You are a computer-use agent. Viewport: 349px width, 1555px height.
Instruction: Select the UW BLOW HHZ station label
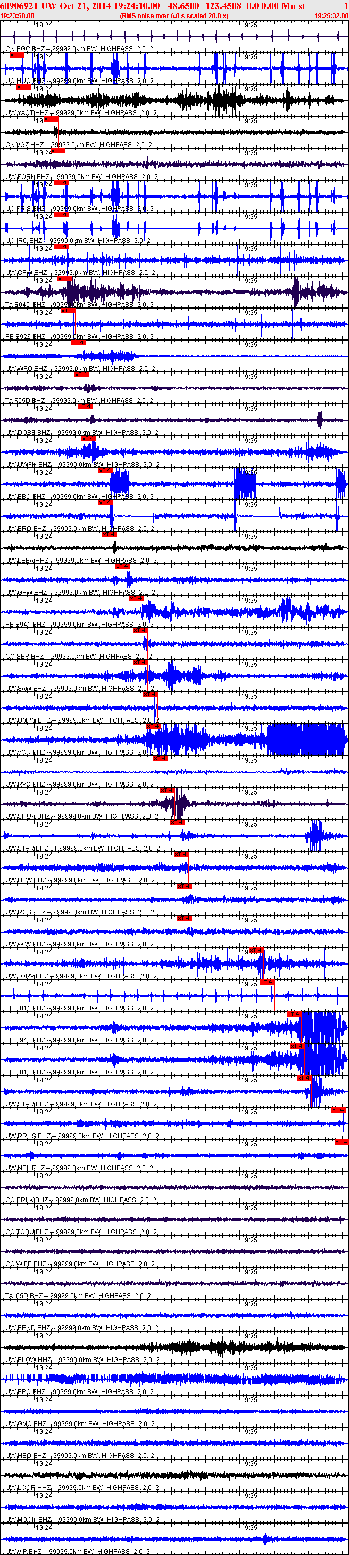click(x=81, y=1360)
